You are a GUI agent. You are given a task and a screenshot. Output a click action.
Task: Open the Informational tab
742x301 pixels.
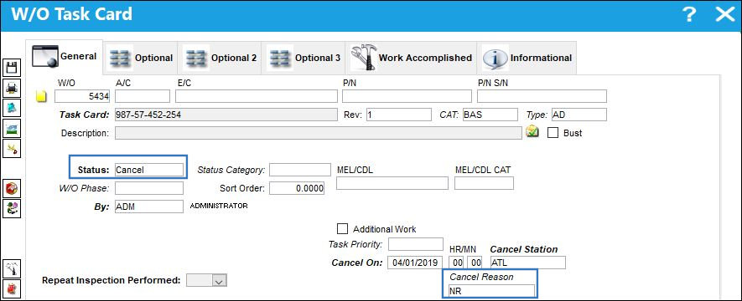(527, 58)
